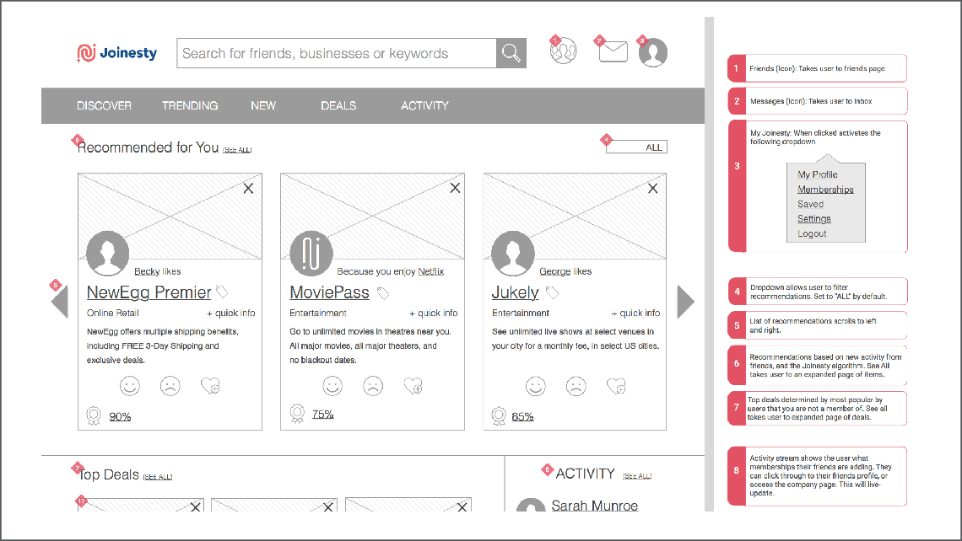This screenshot has height=541, width=962.
Task: Click the sad face on MoviePass card
Action: point(373,386)
